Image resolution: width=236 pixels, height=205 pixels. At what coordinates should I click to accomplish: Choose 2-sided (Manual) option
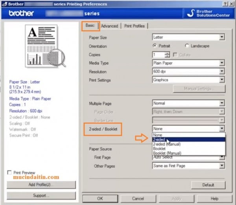coord(189,144)
